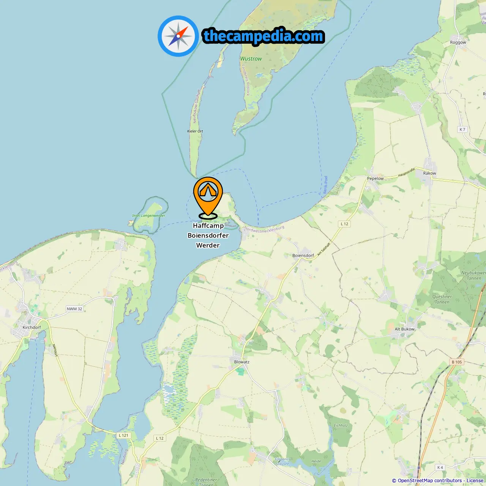The width and height of the screenshot is (486, 486).
Task: Click the NWM 32 road shield
Action: [x=74, y=309]
